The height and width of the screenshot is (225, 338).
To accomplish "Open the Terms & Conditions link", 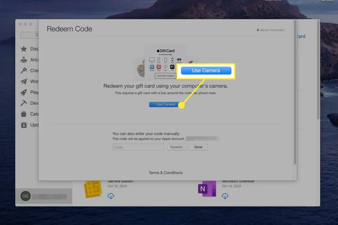I will (x=165, y=173).
